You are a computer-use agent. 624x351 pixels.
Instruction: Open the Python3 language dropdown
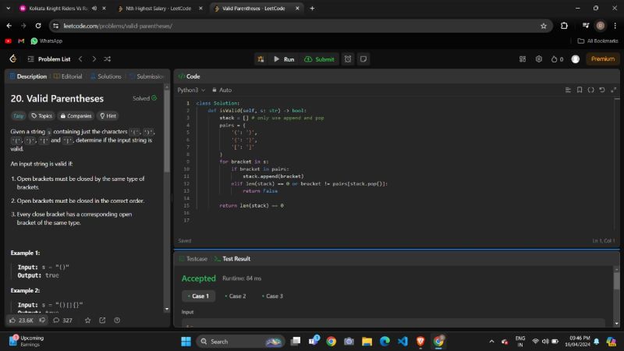point(190,90)
